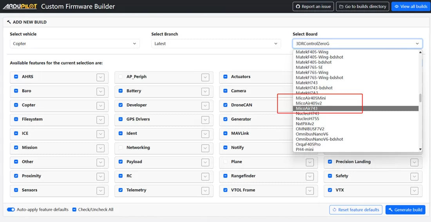The height and width of the screenshot is (222, 431).
Task: Click the refresh icon in Reset feature defaults
Action: tap(334, 210)
